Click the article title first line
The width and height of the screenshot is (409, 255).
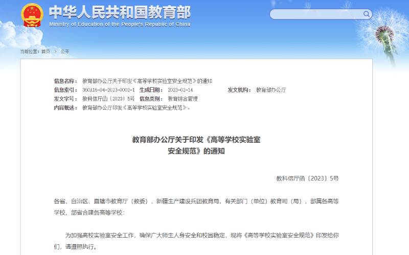coord(196,140)
